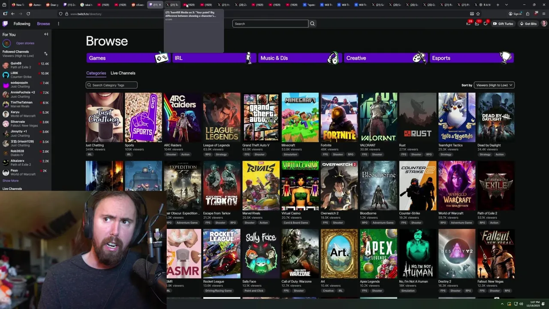Open the Browse nav item
This screenshot has height=309, width=549.
[x=43, y=24]
